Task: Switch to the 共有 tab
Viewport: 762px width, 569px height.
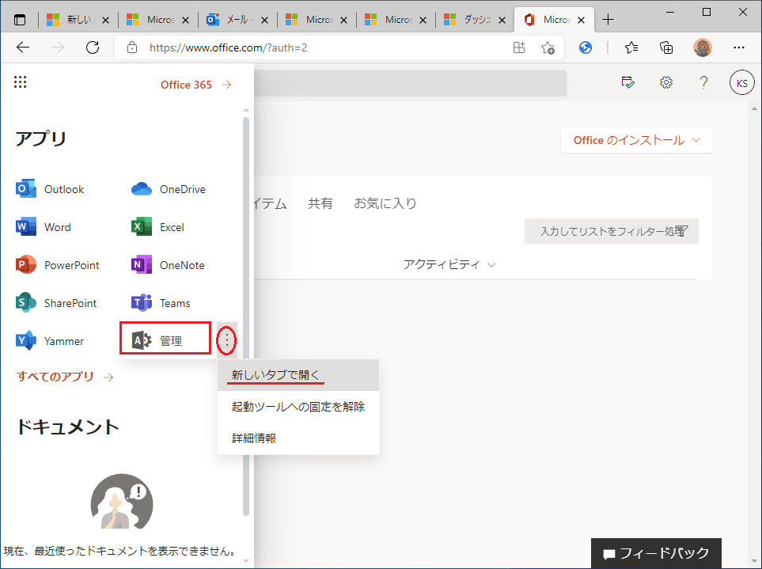Action: [320, 203]
